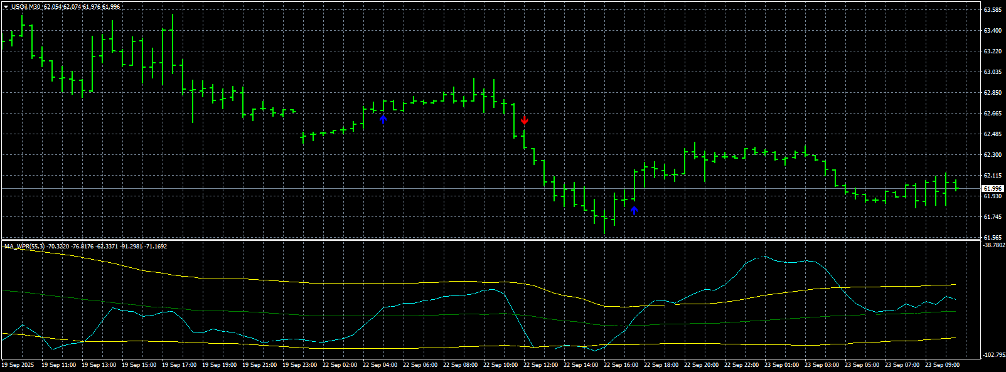Open the chart menu triangle beside USOil,M30
Image resolution: width=1006 pixels, height=372 pixels.
[x=6, y=7]
